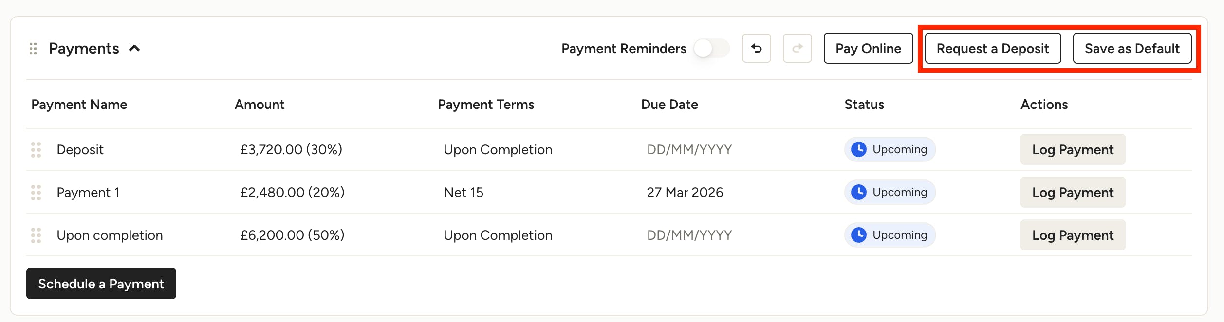Screen dimensions: 1224x322
Task: Open Deposit's Upon Completion payment terms
Action: [x=498, y=150]
